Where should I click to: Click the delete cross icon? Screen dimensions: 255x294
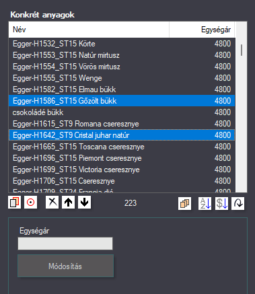(x=52, y=203)
